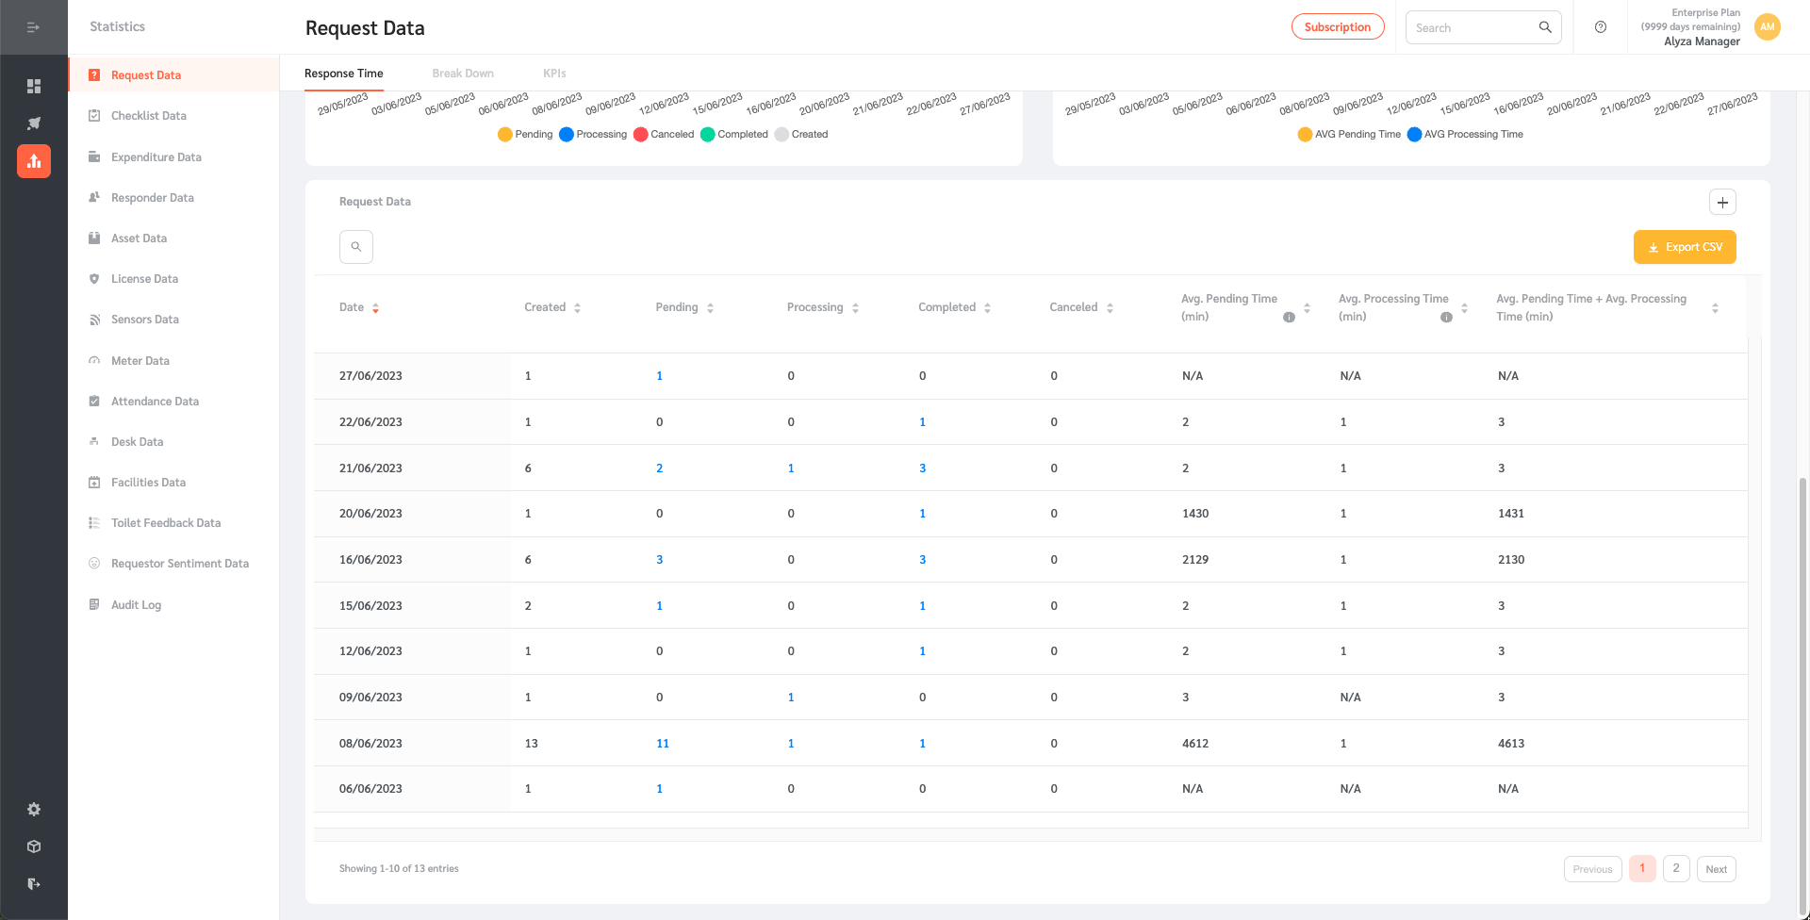
Task: Toggle the Completed legend item
Action: pyautogui.click(x=735, y=134)
